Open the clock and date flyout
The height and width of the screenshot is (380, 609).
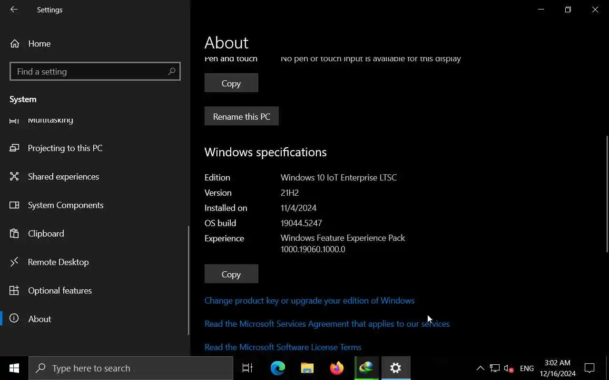tap(558, 368)
